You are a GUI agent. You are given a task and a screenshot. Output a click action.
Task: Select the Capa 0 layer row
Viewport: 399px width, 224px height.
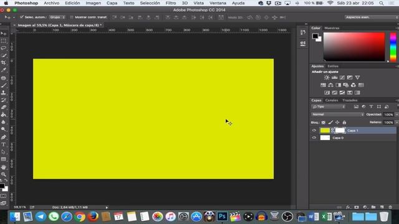point(353,138)
